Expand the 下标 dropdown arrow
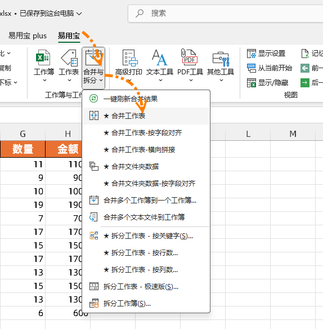Viewport: 323px width, 329px height. click(x=16, y=82)
